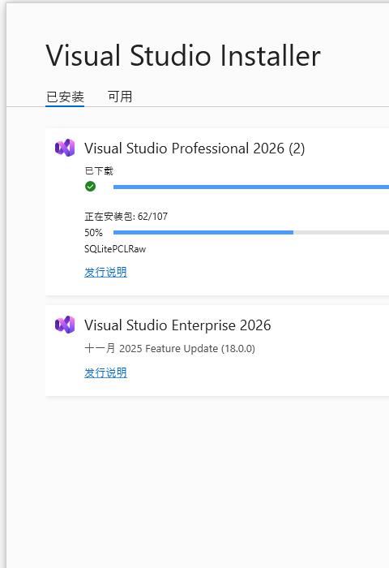Select the Visual Studio Enterprise 2026 title
The height and width of the screenshot is (568, 389).
click(177, 325)
